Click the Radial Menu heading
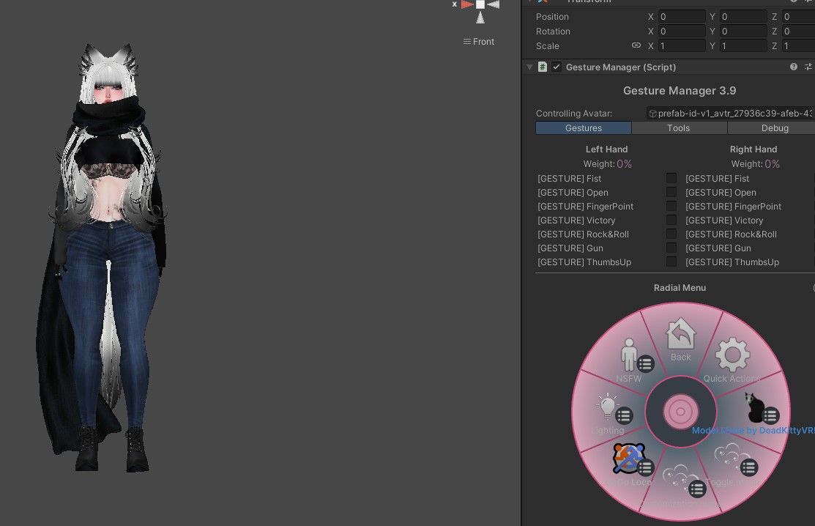Image resolution: width=815 pixels, height=526 pixels. [x=680, y=287]
